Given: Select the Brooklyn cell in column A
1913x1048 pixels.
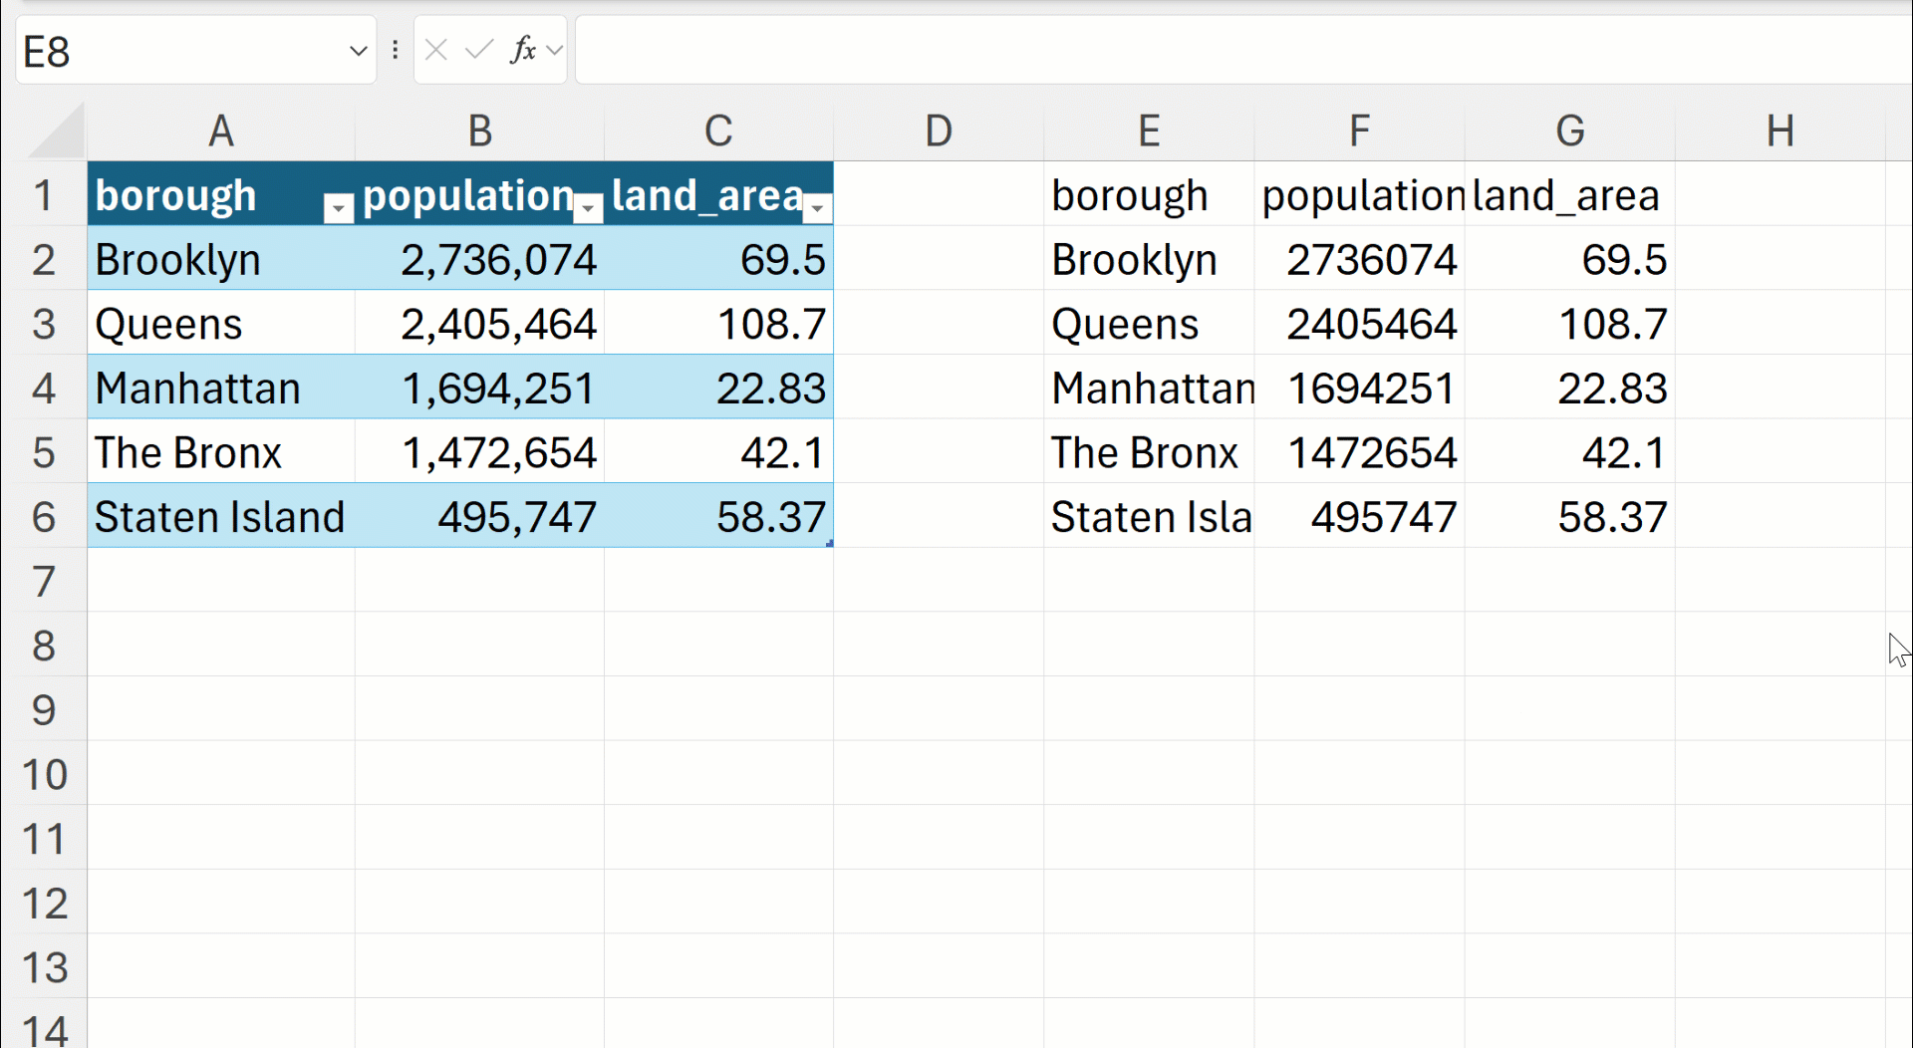Looking at the screenshot, I should 219,259.
